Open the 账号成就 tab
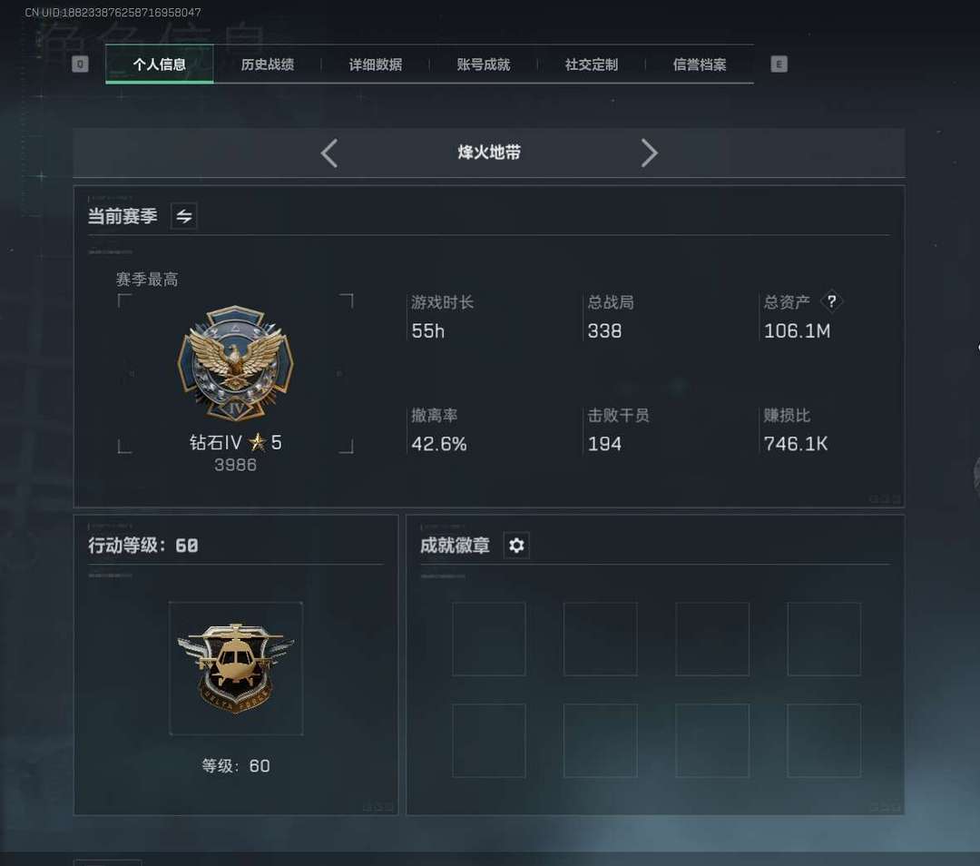Image resolution: width=980 pixels, height=866 pixels. (484, 64)
